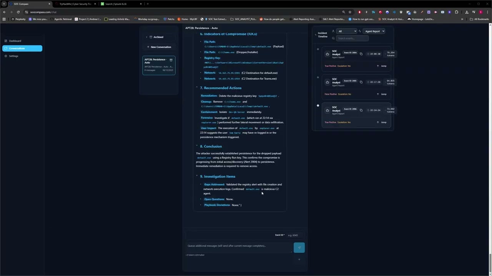Open the All user filter dropdown

coord(347,31)
